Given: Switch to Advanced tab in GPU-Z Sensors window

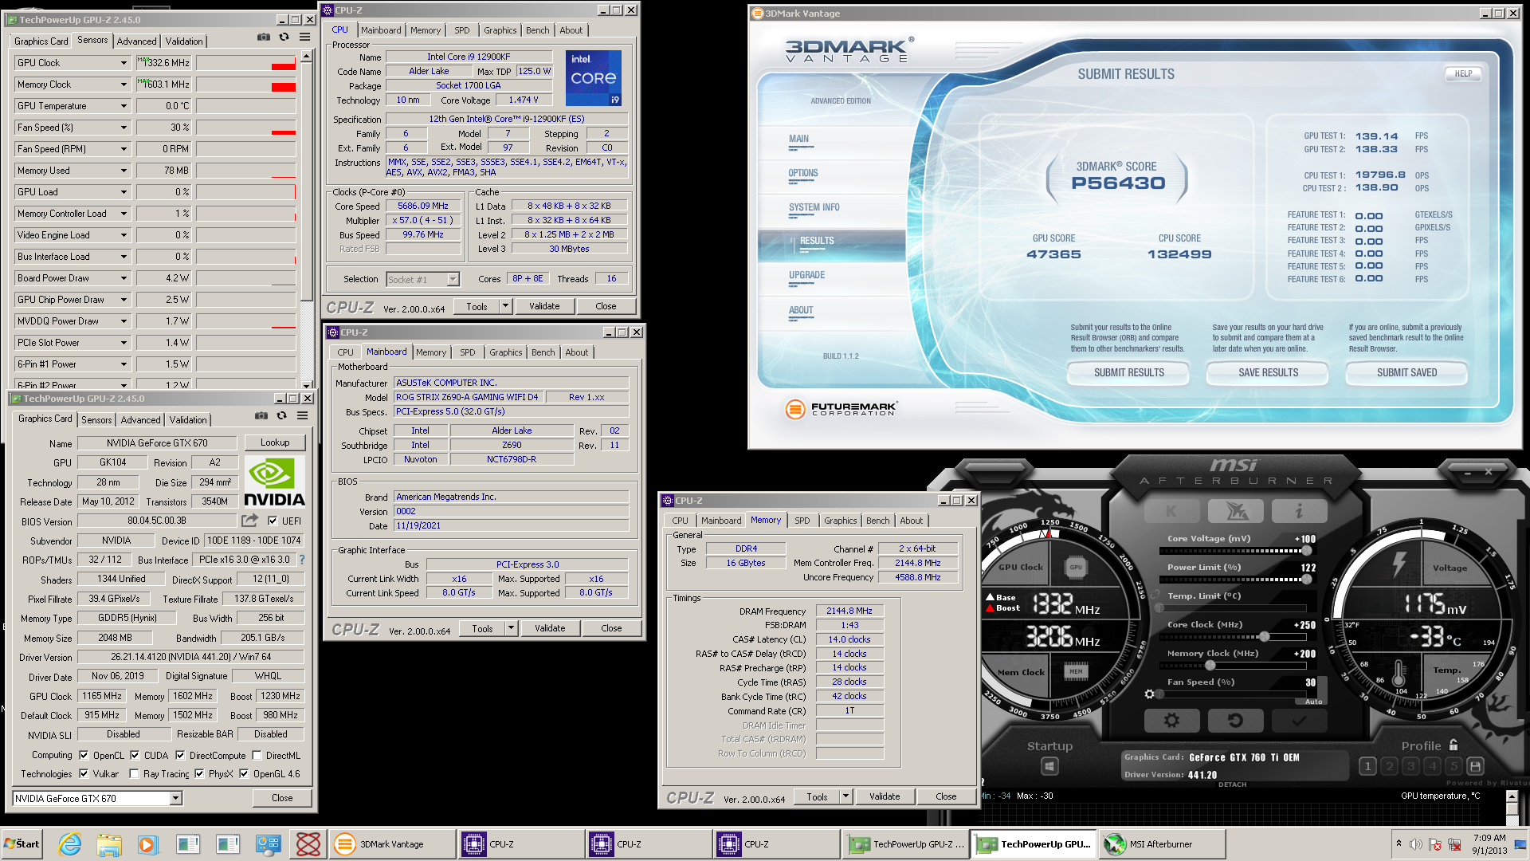Looking at the screenshot, I should pyautogui.click(x=136, y=41).
